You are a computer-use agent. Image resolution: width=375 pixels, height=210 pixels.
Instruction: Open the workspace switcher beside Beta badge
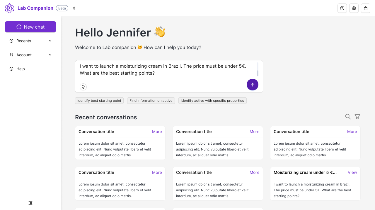click(x=74, y=8)
